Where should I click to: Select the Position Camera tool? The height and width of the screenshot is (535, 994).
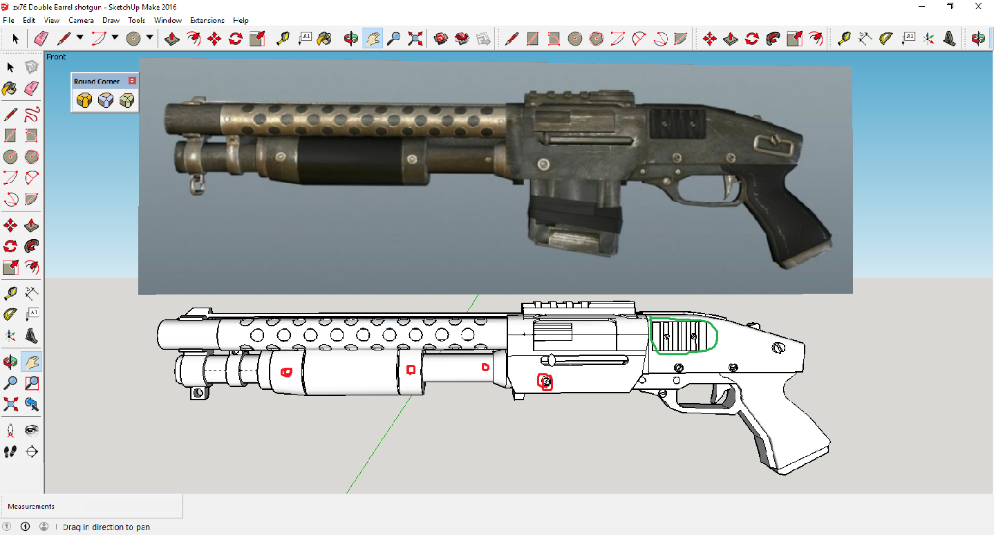pyautogui.click(x=10, y=431)
